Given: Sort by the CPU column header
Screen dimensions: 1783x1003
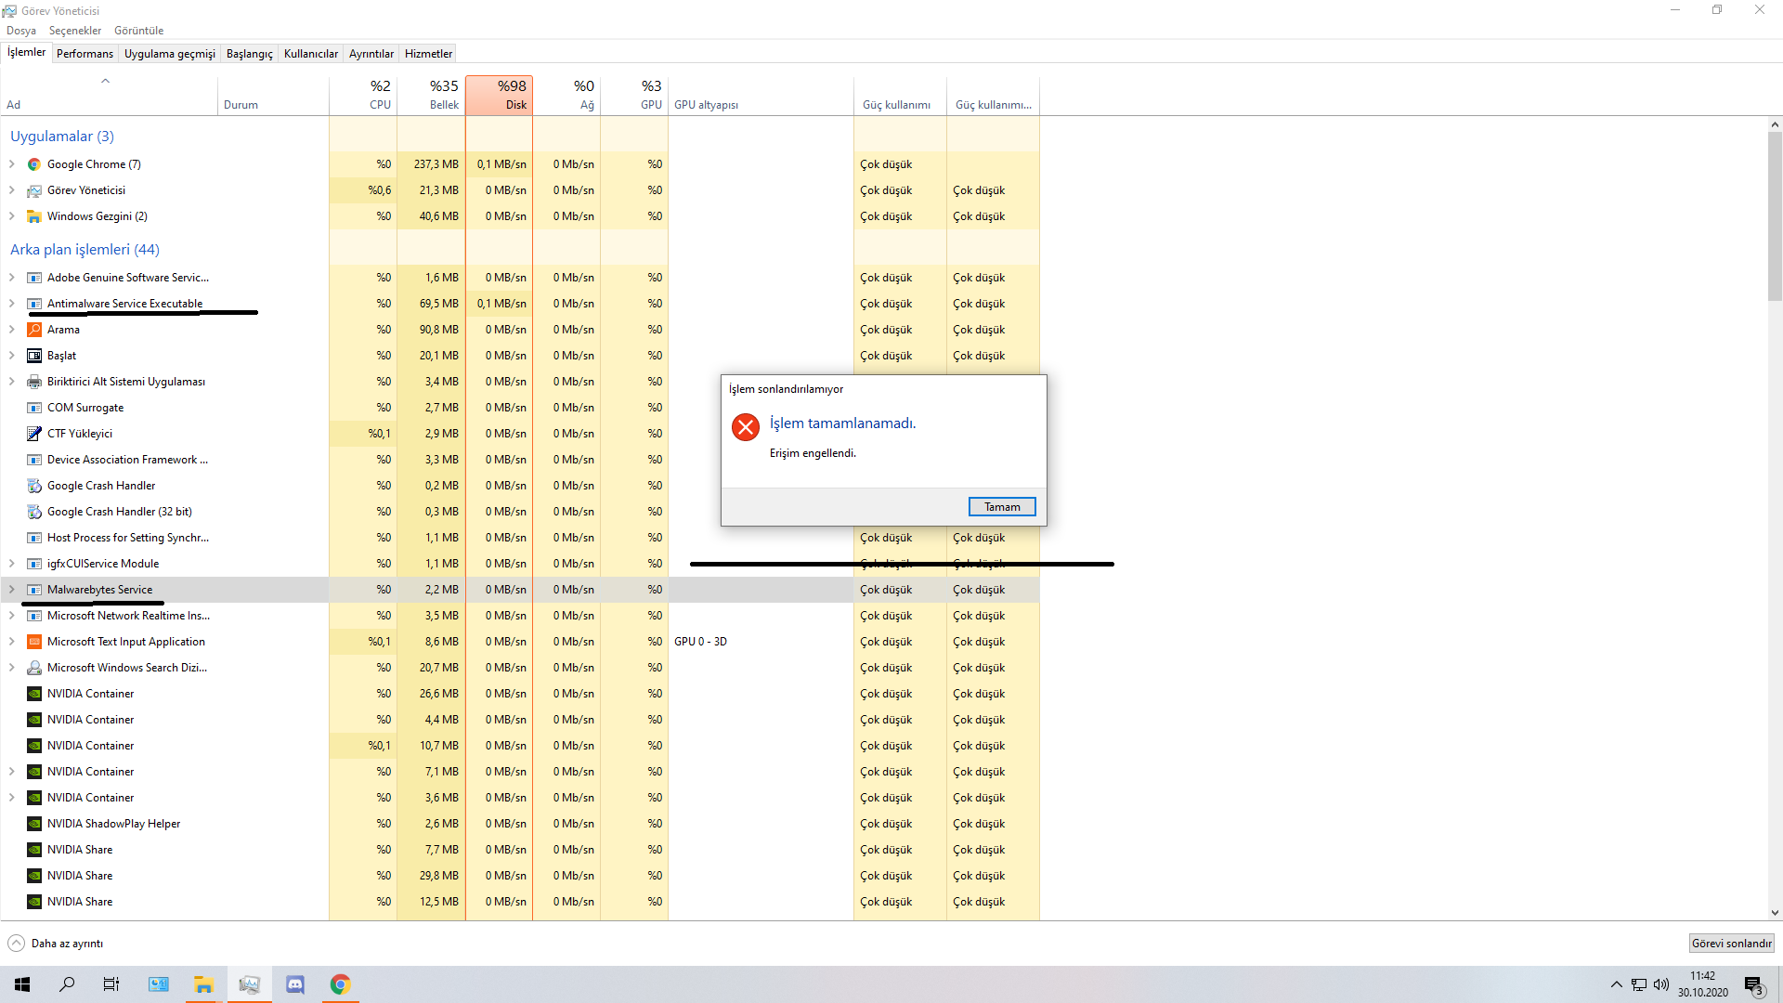Looking at the screenshot, I should (363, 96).
